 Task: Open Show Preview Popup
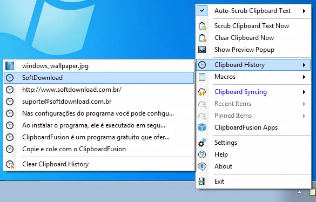pos(244,50)
